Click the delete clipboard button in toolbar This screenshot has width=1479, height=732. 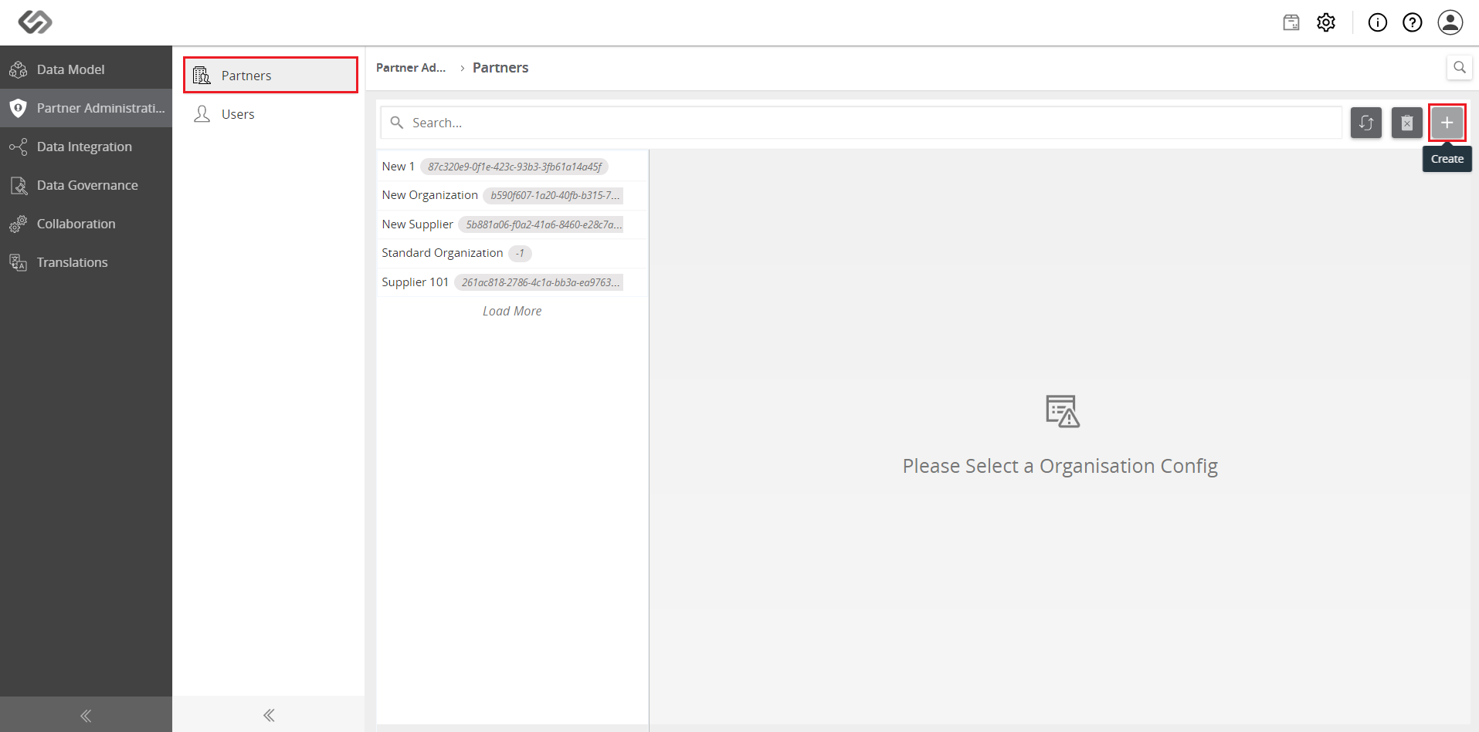[x=1407, y=123]
